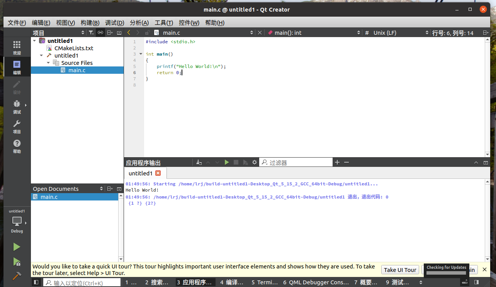Open the 帮助 (Help) mode
The width and height of the screenshot is (496, 287).
(17, 146)
